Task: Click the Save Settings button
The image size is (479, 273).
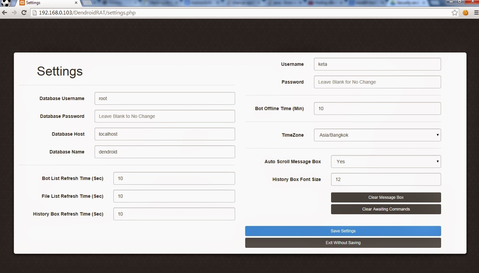Action: 343,231
